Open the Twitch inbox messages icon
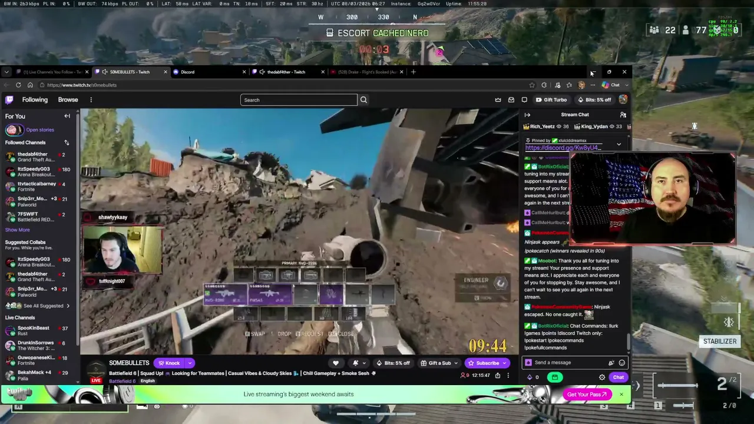The width and height of the screenshot is (754, 424). [511, 100]
